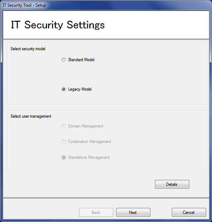Click the Legacy Model label text

click(80, 89)
